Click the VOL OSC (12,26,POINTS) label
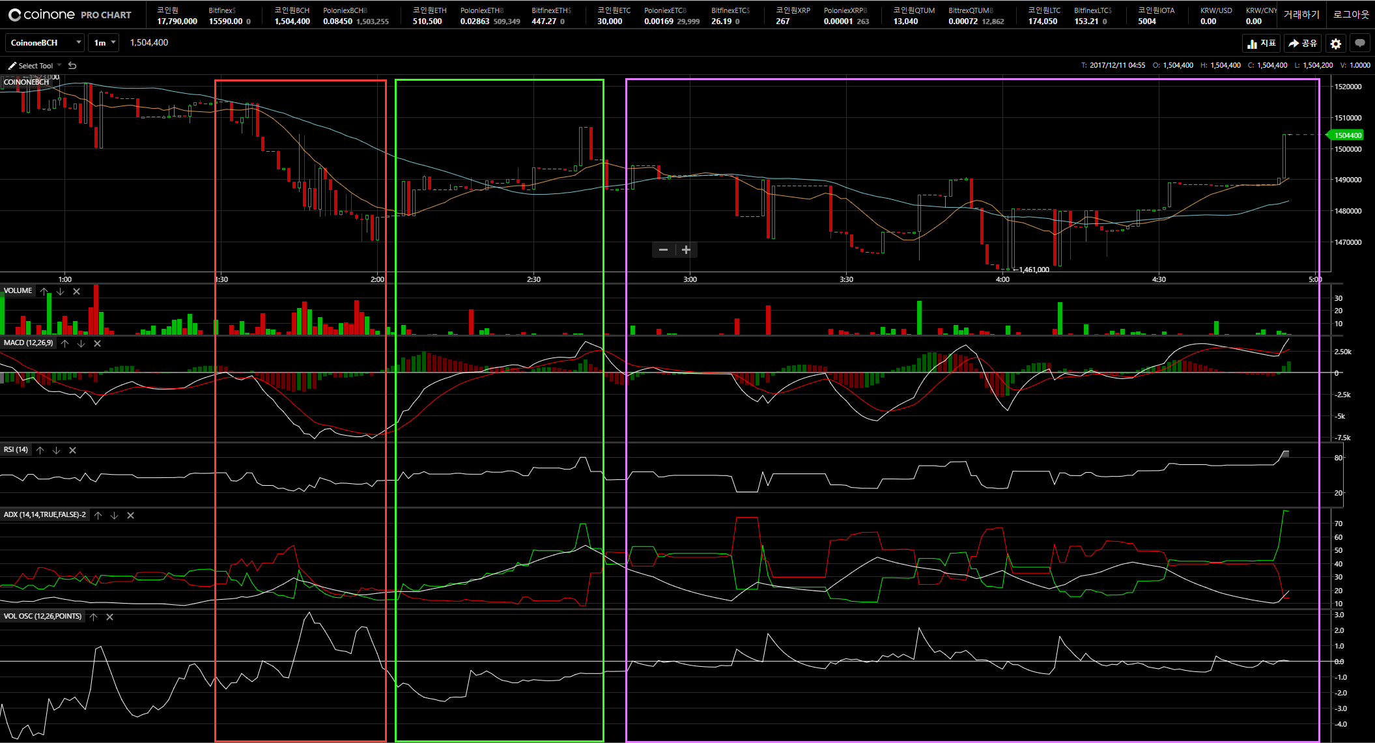This screenshot has height=743, width=1375. tap(43, 617)
